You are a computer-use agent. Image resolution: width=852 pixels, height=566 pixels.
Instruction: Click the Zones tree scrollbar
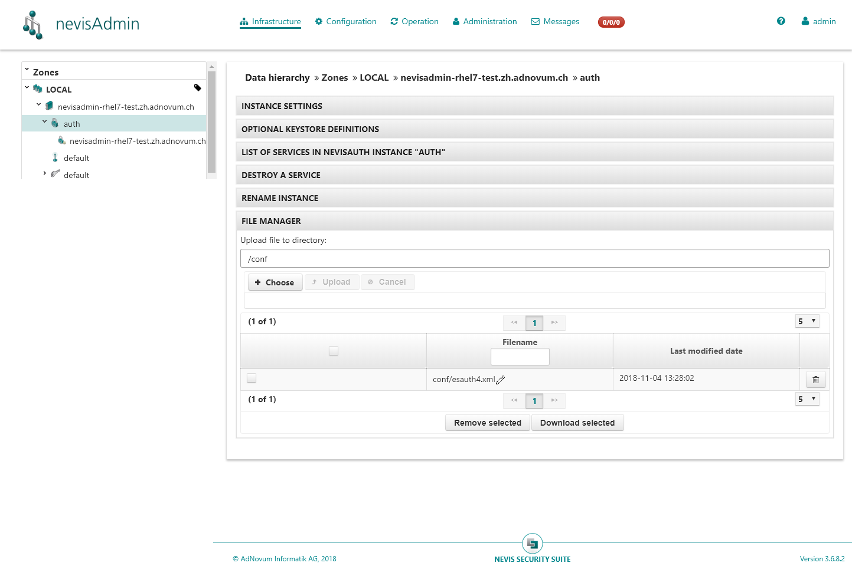click(x=211, y=122)
